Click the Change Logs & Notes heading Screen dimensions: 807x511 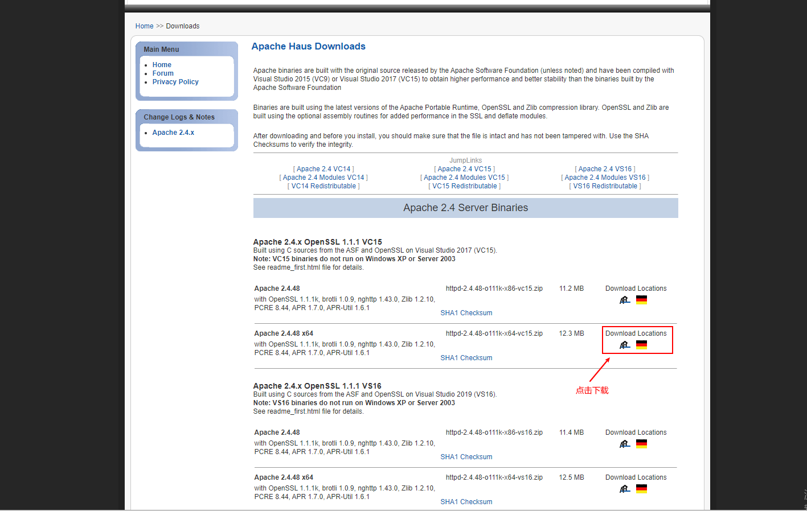click(x=179, y=117)
